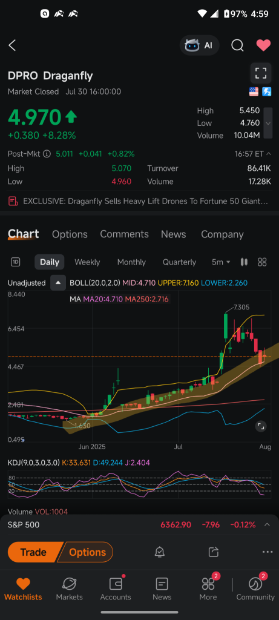This screenshot has width=279, height=620.
Task: Collapse post-market panel at 16:57 ET
Action: coord(268,154)
